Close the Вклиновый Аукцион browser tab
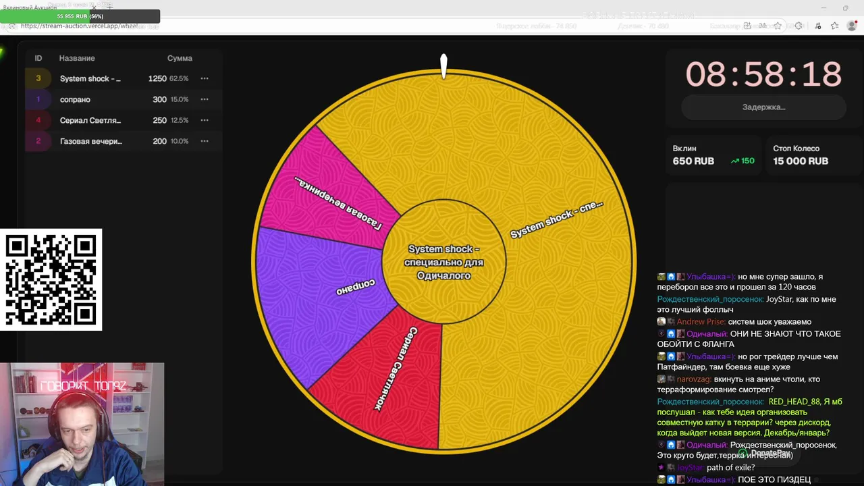864x486 pixels. [94, 7]
